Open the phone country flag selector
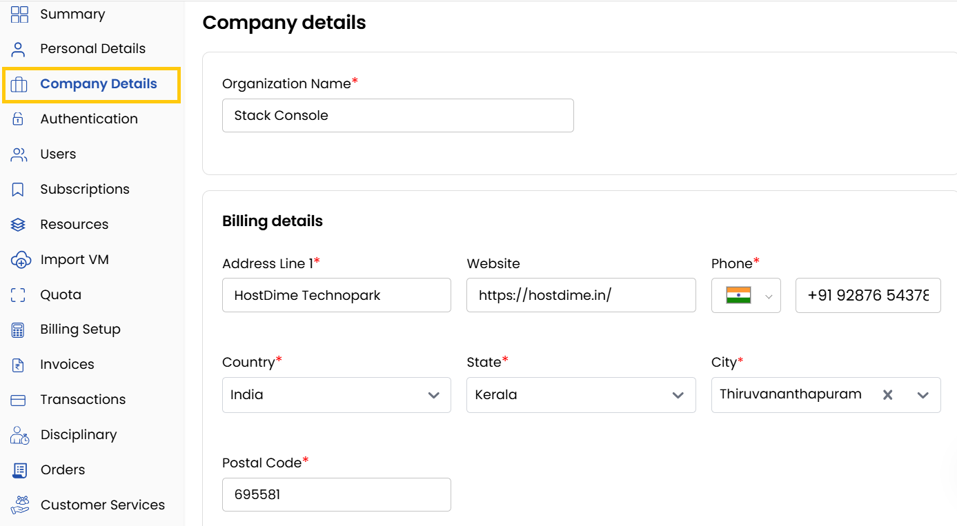This screenshot has width=957, height=526. pyautogui.click(x=746, y=295)
